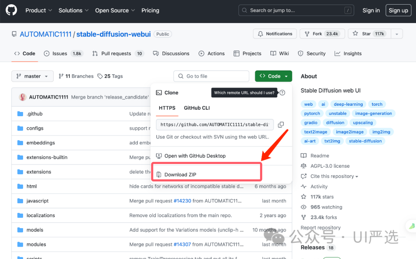Fork the repository with Fork button

pos(322,33)
